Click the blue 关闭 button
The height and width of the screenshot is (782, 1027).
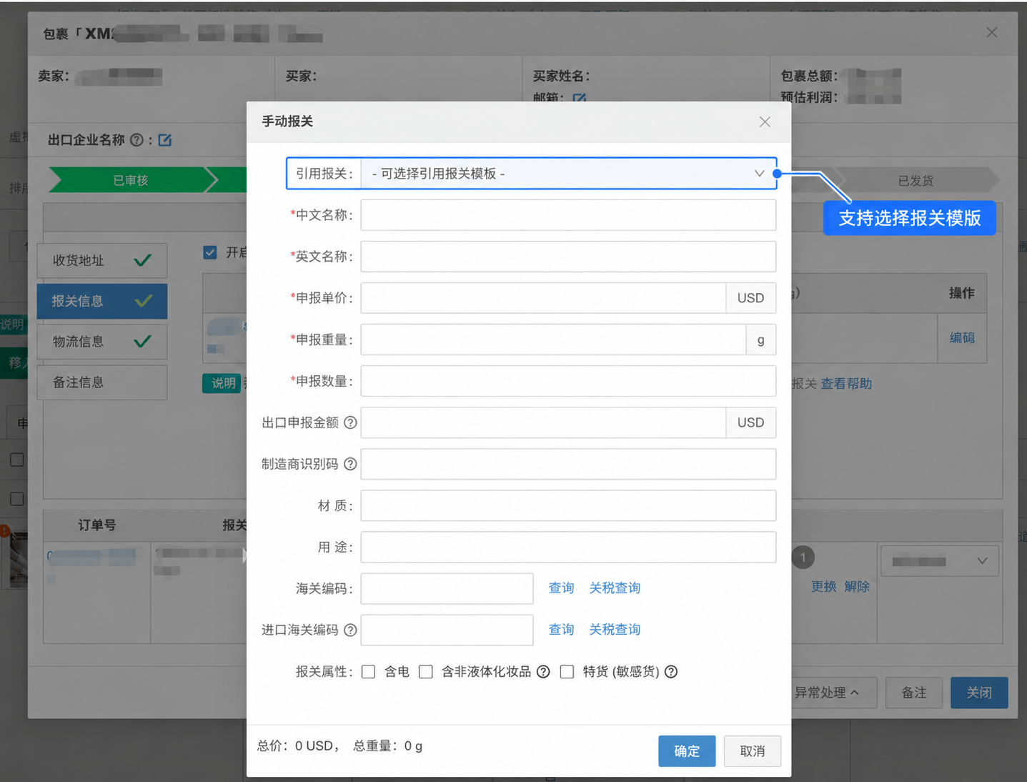[x=979, y=693]
